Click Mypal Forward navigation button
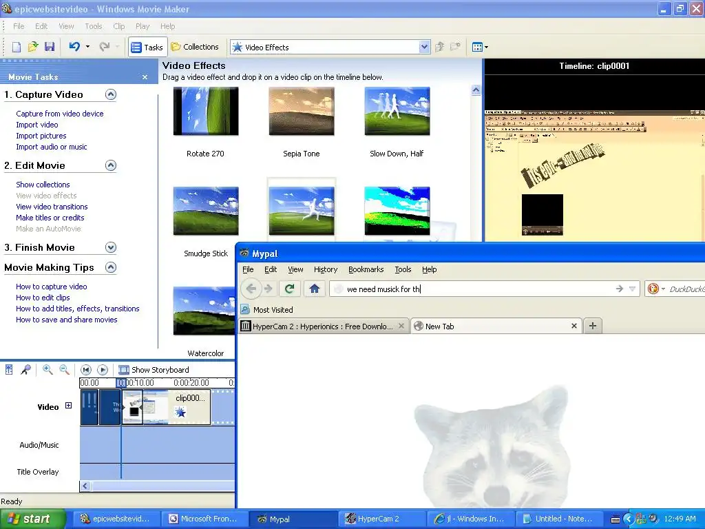Image resolution: width=705 pixels, height=529 pixels. point(269,289)
